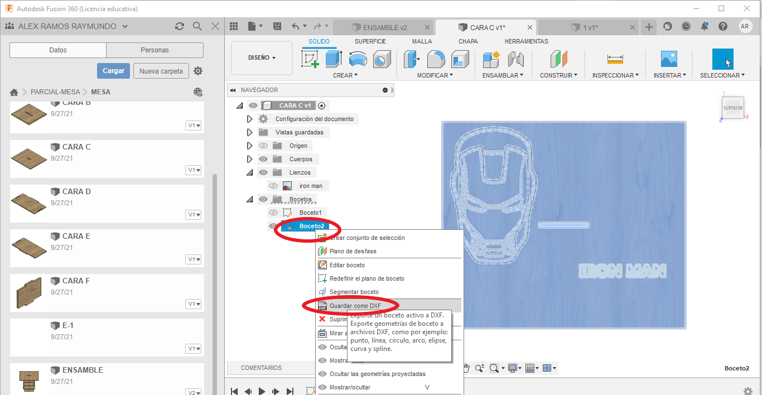Toggle visibility of Bocetos folder
The image size is (762, 395).
pyautogui.click(x=263, y=199)
